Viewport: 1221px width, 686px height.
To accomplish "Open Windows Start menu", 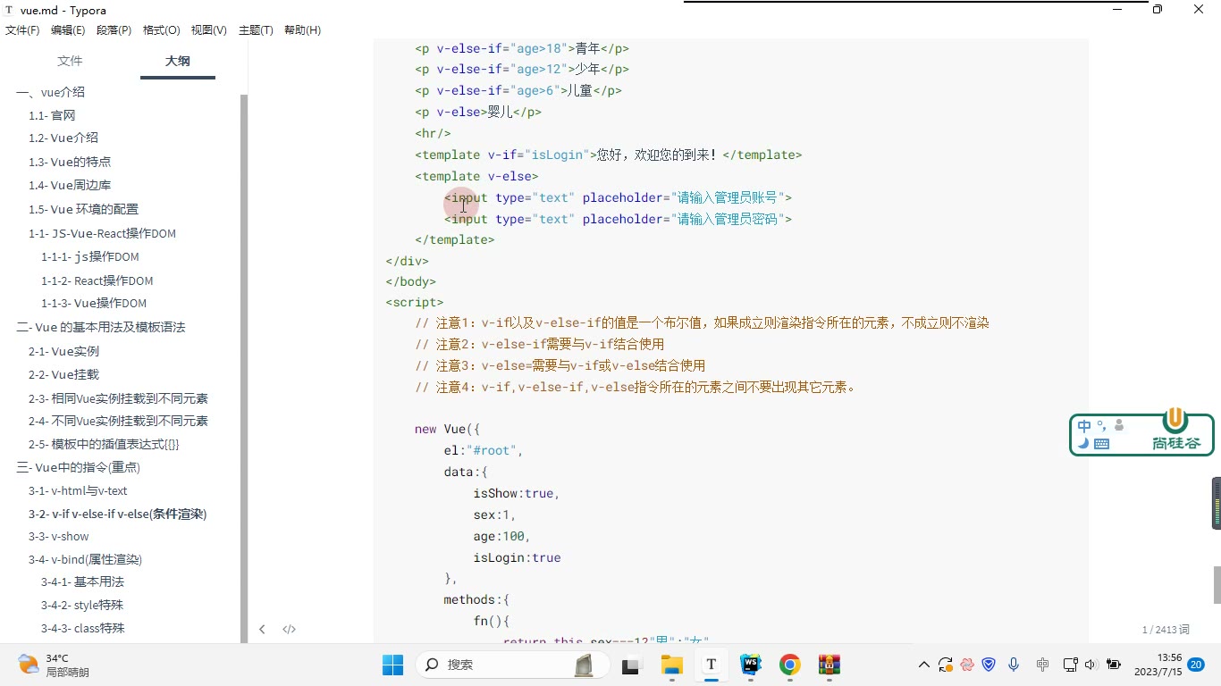I will click(392, 665).
